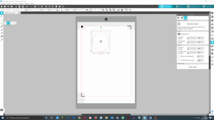Adjust the Comprimento da seção slider
The image size is (214, 120).
coord(192,52)
